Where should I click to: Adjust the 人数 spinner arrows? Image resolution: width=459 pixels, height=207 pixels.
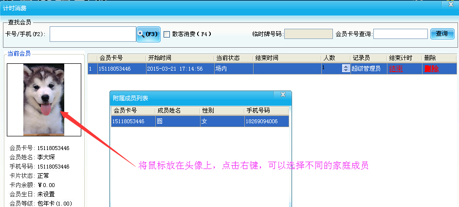coord(346,69)
